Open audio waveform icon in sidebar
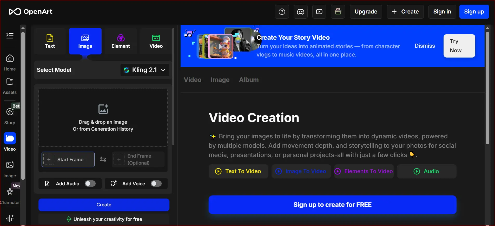Screen dimensions: 495x226 pos(10,218)
